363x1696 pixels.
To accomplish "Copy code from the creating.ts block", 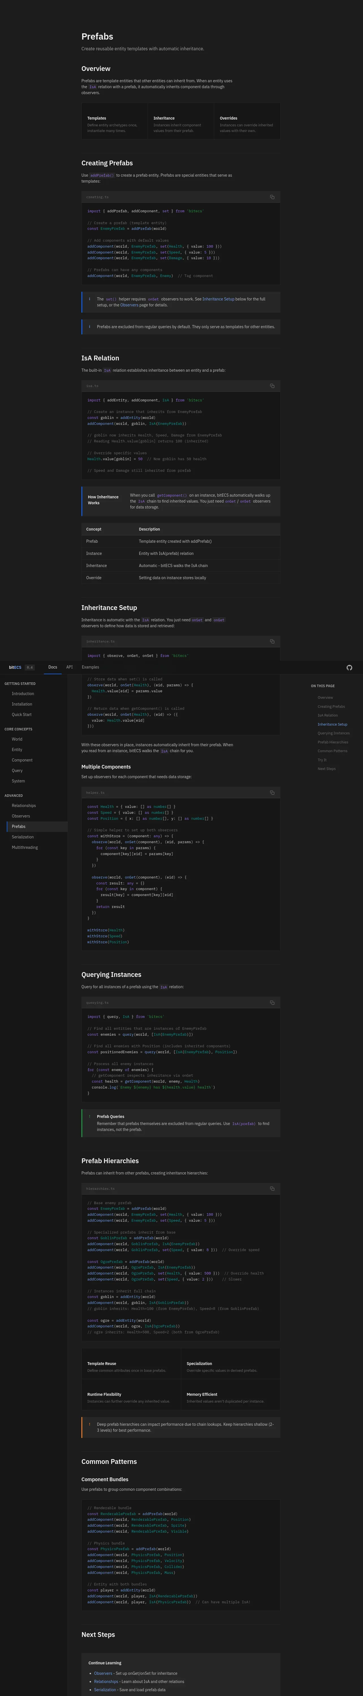I will click(x=272, y=197).
